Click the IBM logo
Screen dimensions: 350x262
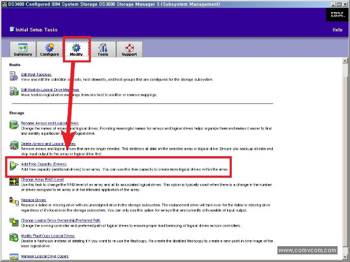[337, 15]
